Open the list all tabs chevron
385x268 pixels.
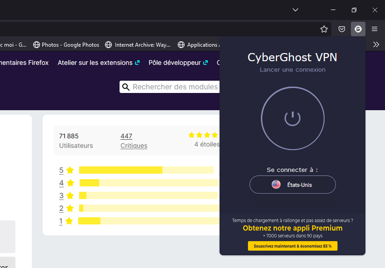coord(295,10)
